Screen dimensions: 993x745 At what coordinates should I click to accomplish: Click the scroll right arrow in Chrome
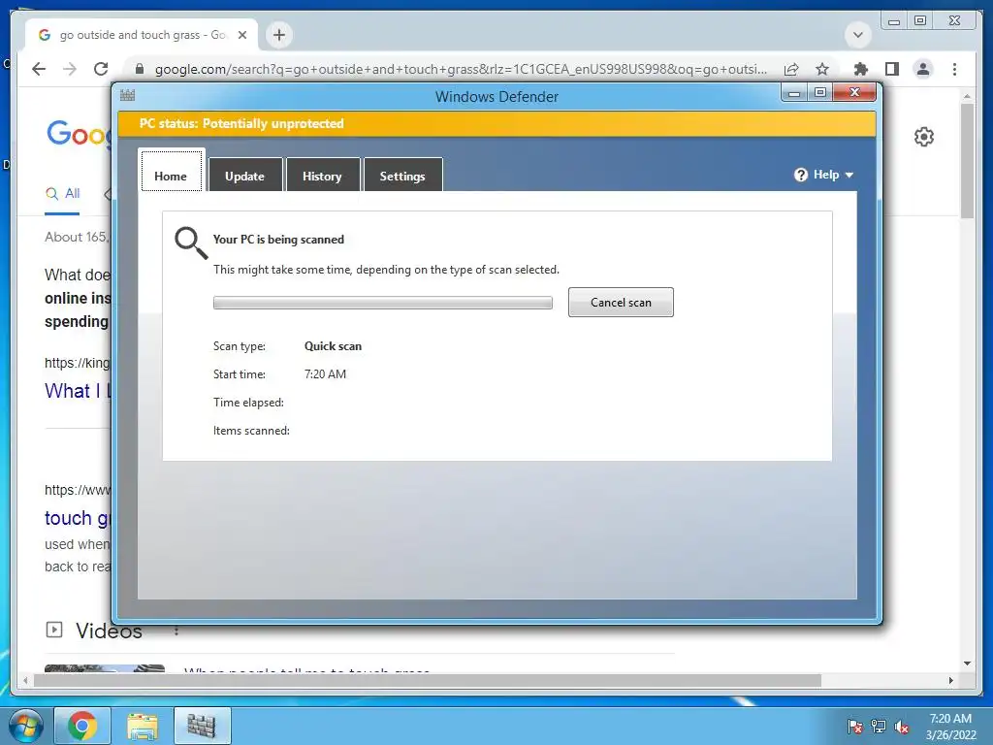[950, 680]
